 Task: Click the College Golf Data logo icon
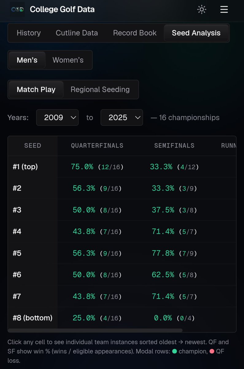coord(17,10)
